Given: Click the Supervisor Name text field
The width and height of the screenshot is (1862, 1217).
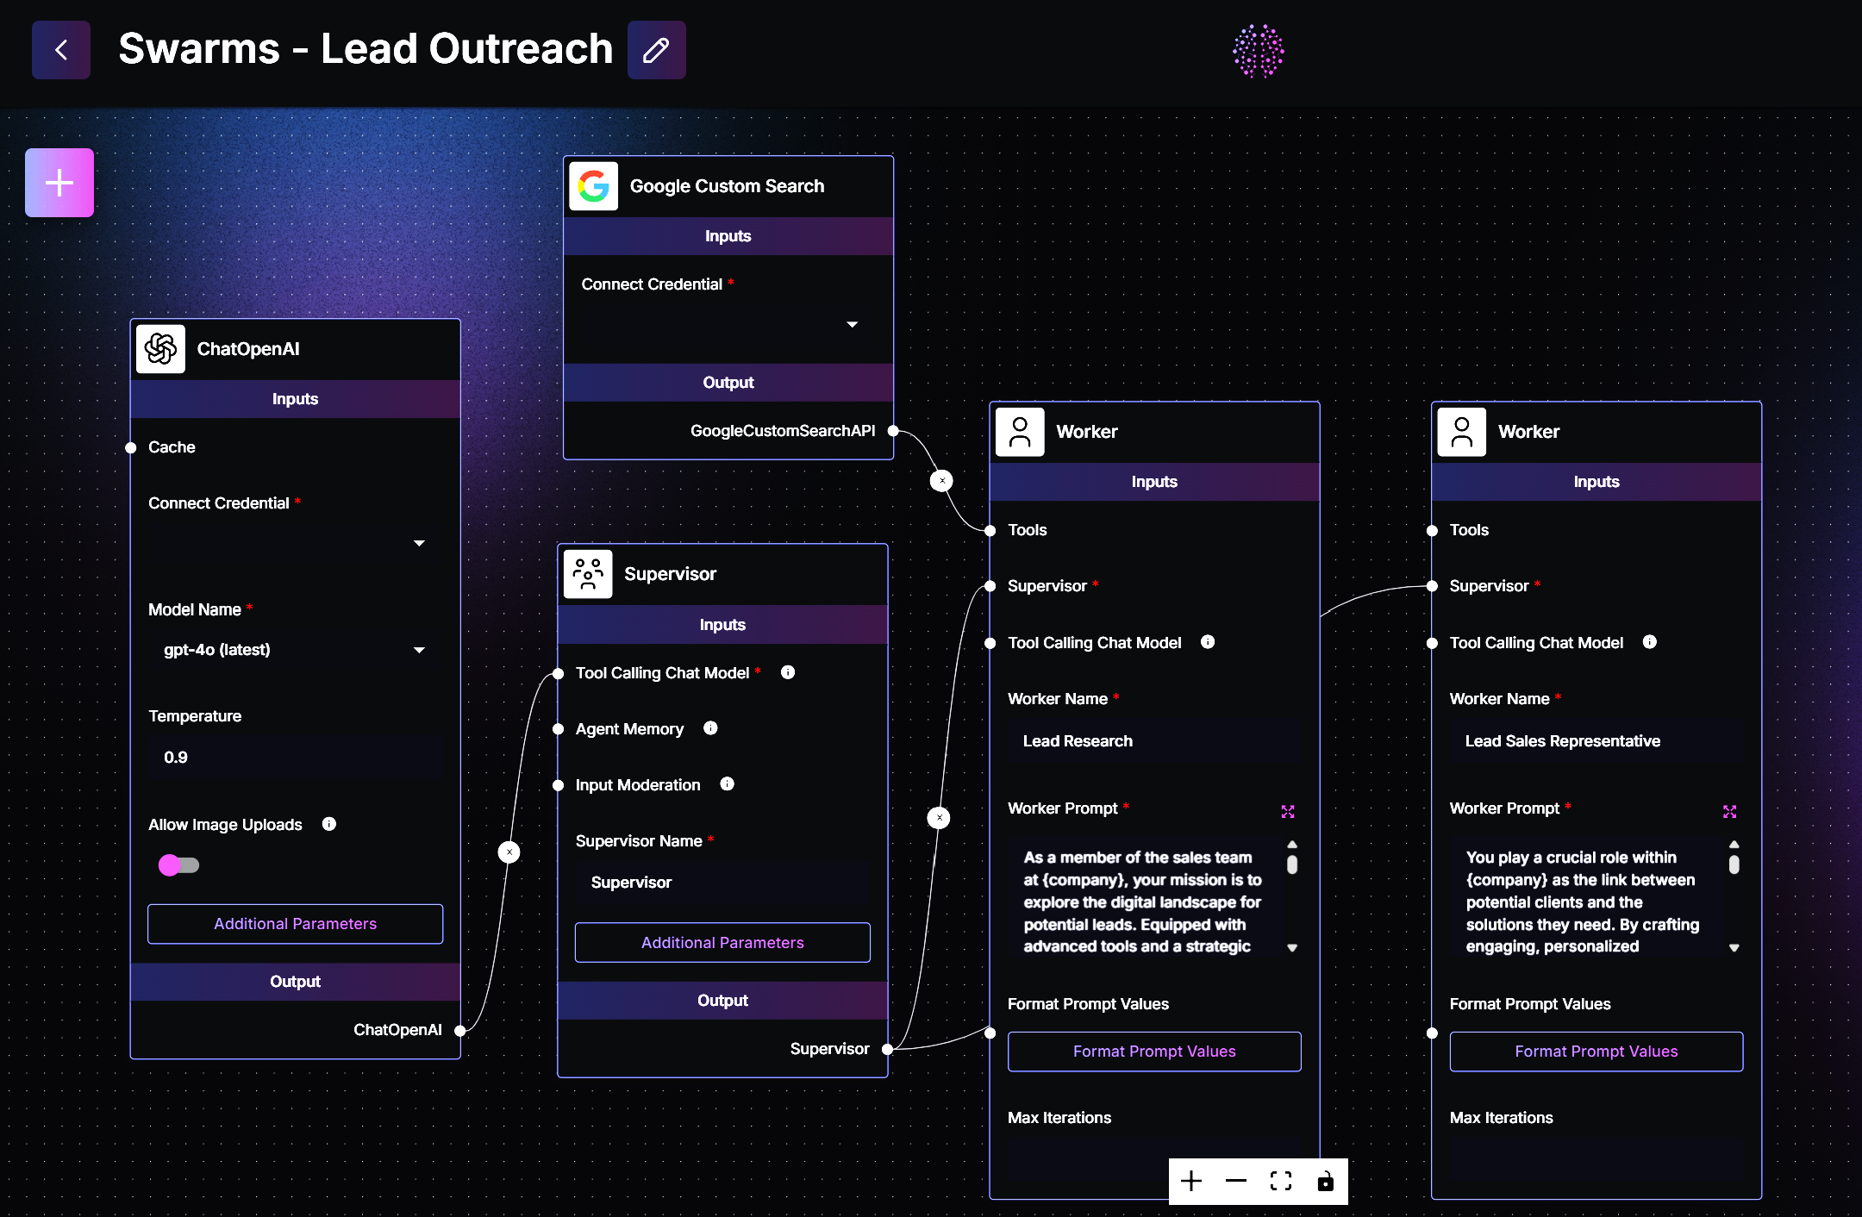Looking at the screenshot, I should [x=722, y=883].
